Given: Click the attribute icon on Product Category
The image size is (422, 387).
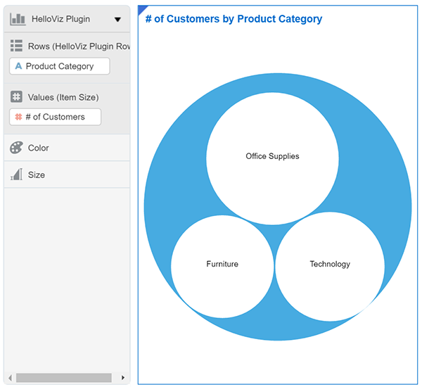Looking at the screenshot, I should (18, 66).
